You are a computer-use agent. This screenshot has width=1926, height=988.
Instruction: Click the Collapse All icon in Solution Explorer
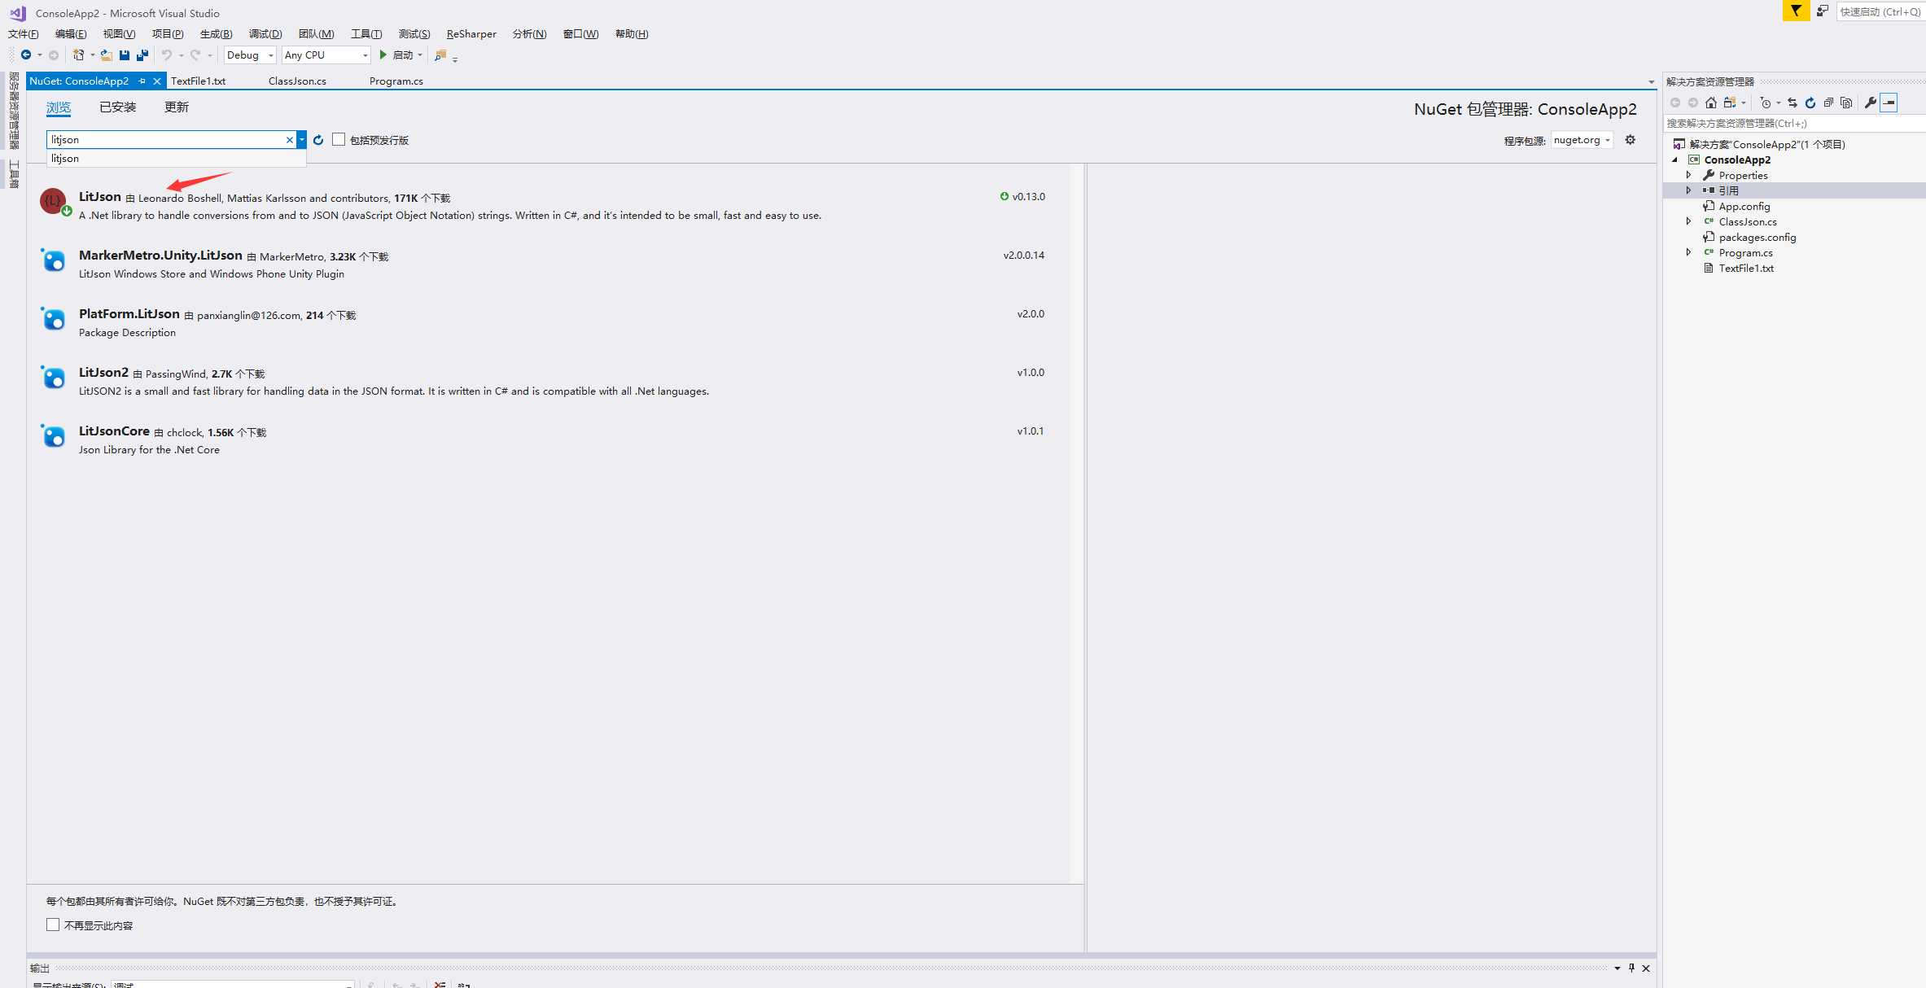point(1828,103)
